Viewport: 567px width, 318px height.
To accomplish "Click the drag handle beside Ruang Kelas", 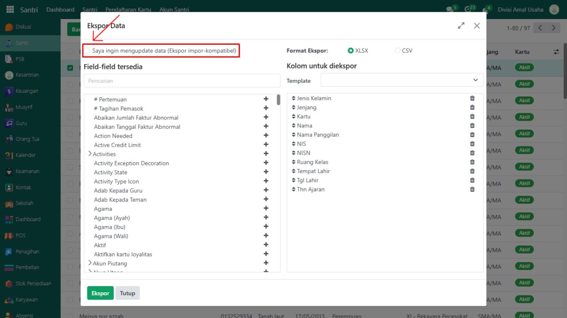I will tap(293, 162).
